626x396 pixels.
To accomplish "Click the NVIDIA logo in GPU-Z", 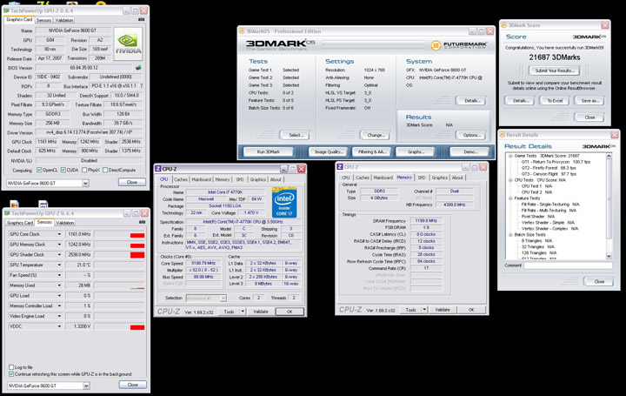I will (x=128, y=44).
